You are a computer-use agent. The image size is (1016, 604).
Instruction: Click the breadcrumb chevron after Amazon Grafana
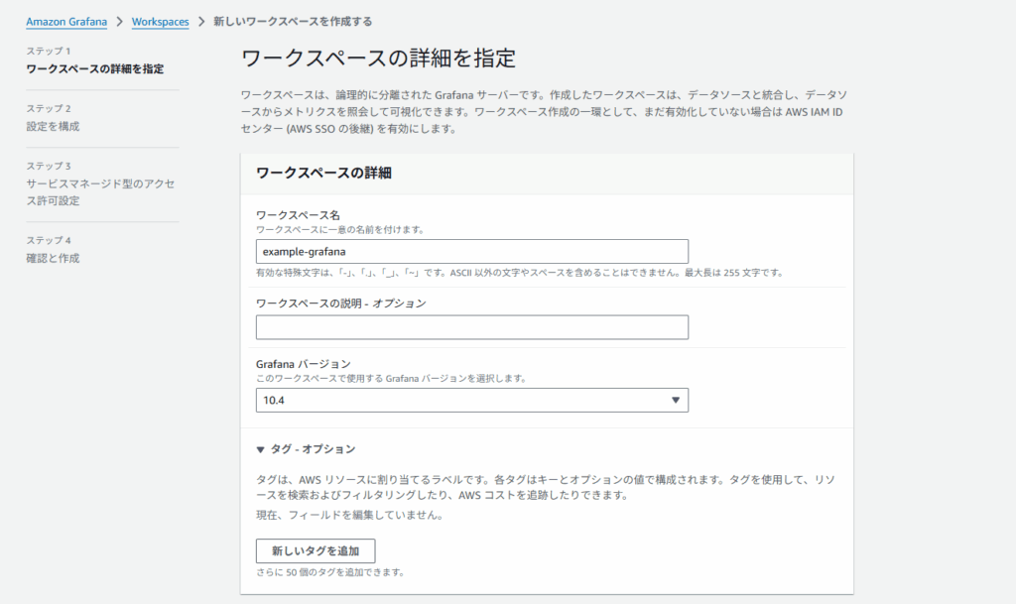click(119, 22)
